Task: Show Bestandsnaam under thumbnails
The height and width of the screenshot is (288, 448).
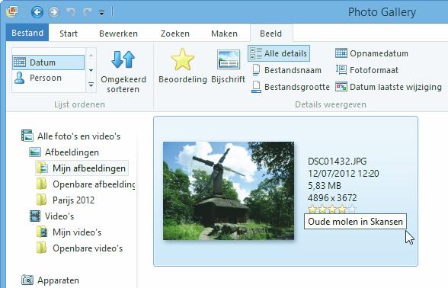Action: (286, 70)
